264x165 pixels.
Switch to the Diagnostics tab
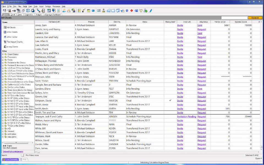[x=29, y=15]
